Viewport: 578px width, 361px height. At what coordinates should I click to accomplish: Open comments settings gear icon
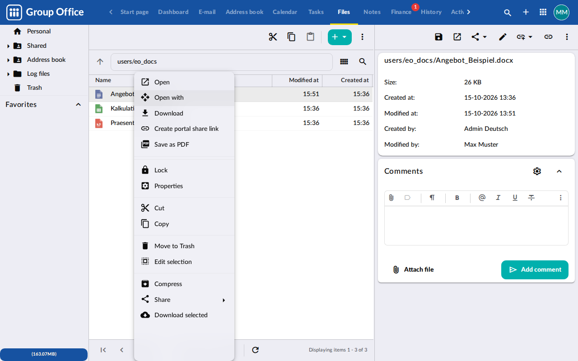pyautogui.click(x=537, y=171)
